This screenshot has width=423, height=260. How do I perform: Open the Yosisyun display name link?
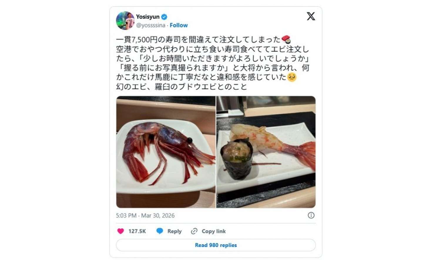[147, 17]
